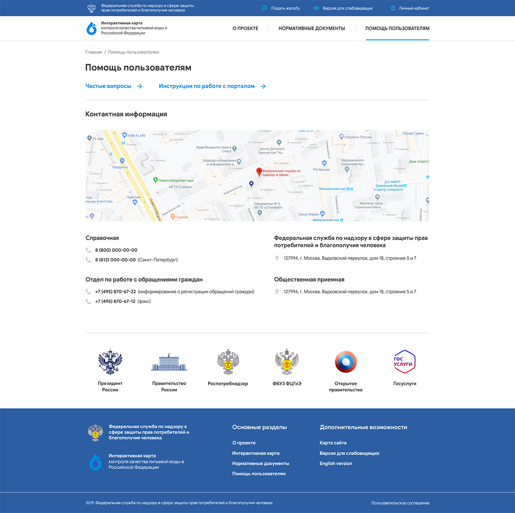The height and width of the screenshot is (513, 515).
Task: Go to Главная in the breadcrumb
Action: pyautogui.click(x=94, y=52)
